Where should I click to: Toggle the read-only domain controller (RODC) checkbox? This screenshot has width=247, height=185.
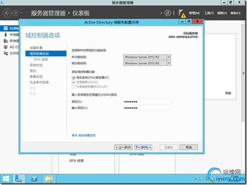click(73, 87)
